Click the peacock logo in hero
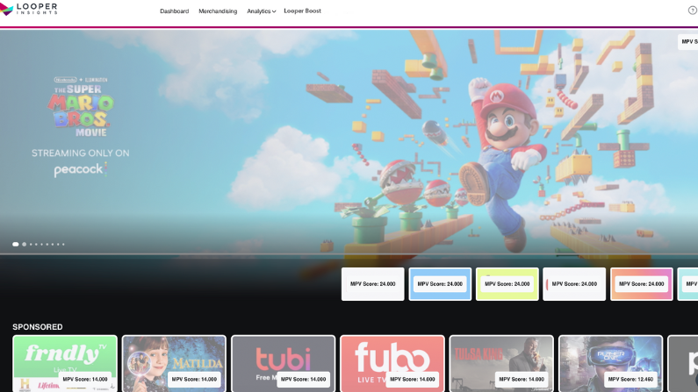 (81, 169)
